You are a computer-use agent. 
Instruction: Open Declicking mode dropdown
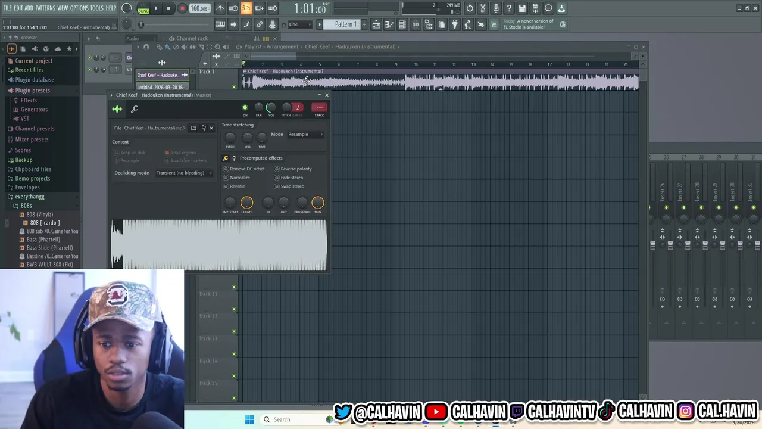pos(184,173)
